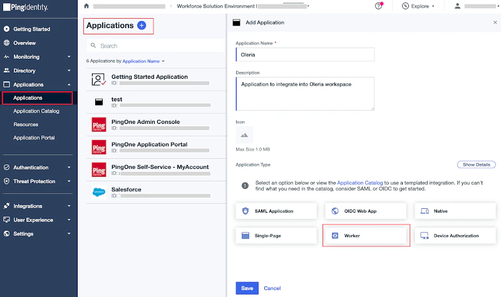Click the Explore compass icon
This screenshot has width=501, height=297.
click(x=405, y=6)
